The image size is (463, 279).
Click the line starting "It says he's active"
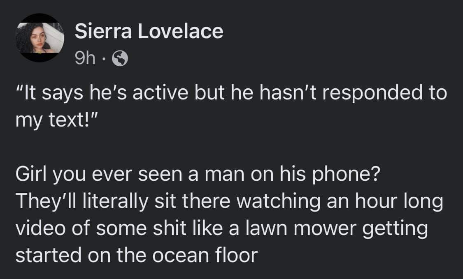(231, 93)
